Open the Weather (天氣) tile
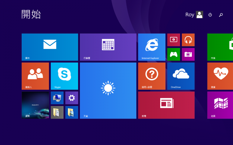 [x=108, y=90]
